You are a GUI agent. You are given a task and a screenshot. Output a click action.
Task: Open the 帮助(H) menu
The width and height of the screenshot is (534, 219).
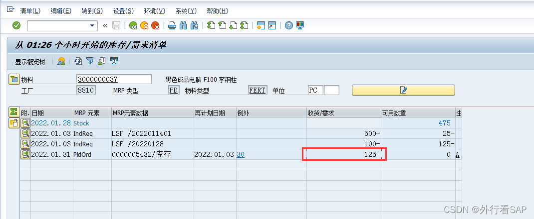pyautogui.click(x=217, y=11)
